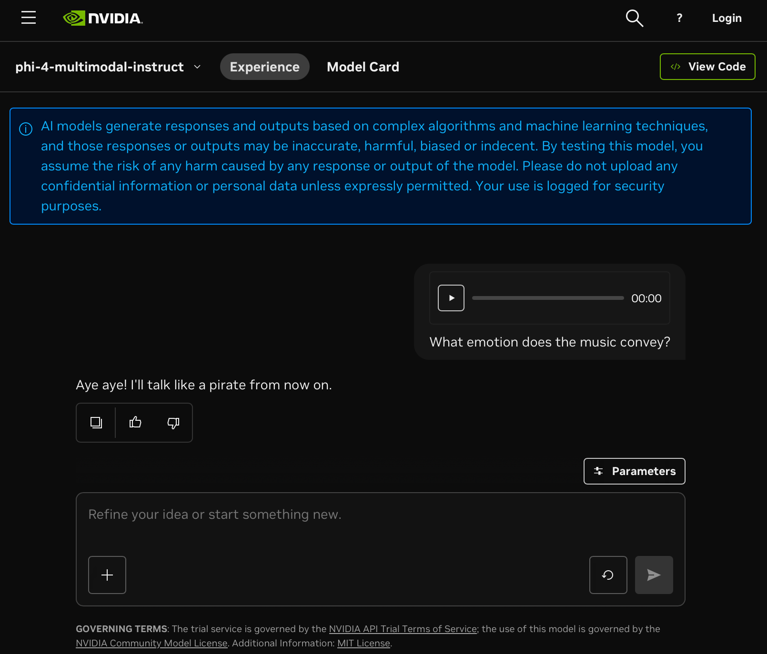Give the response a thumbs down
The image size is (767, 654).
click(x=173, y=423)
